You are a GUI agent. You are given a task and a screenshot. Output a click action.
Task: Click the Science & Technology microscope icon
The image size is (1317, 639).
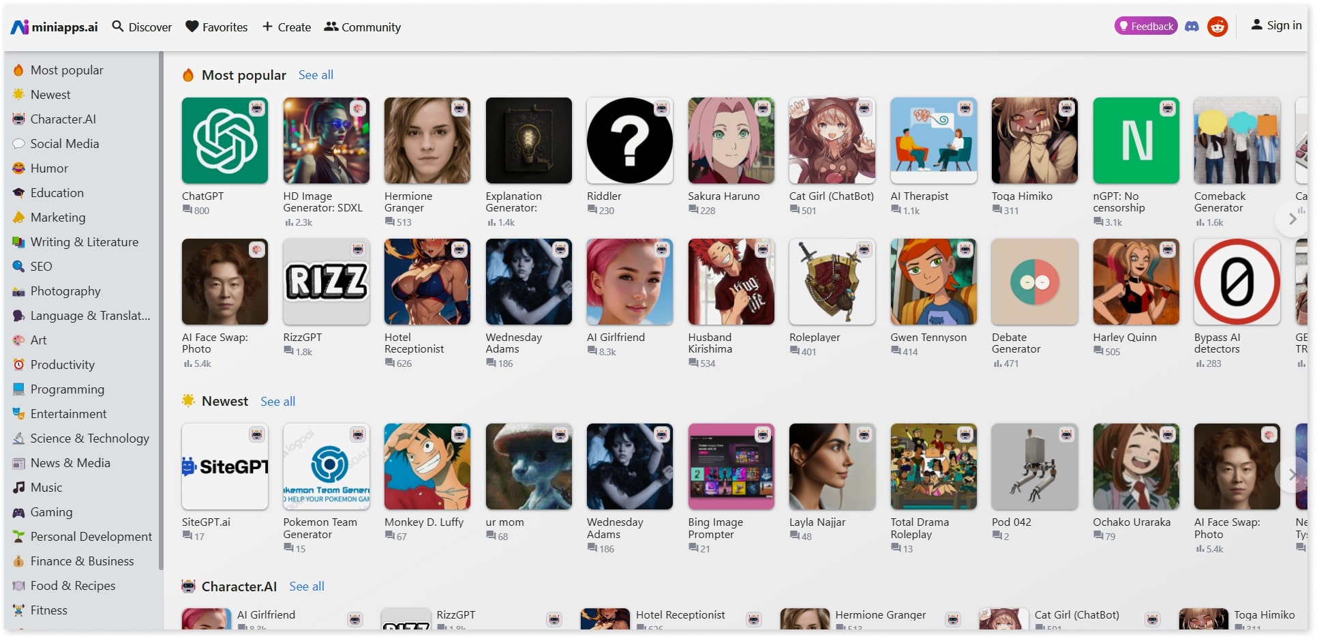(x=18, y=439)
